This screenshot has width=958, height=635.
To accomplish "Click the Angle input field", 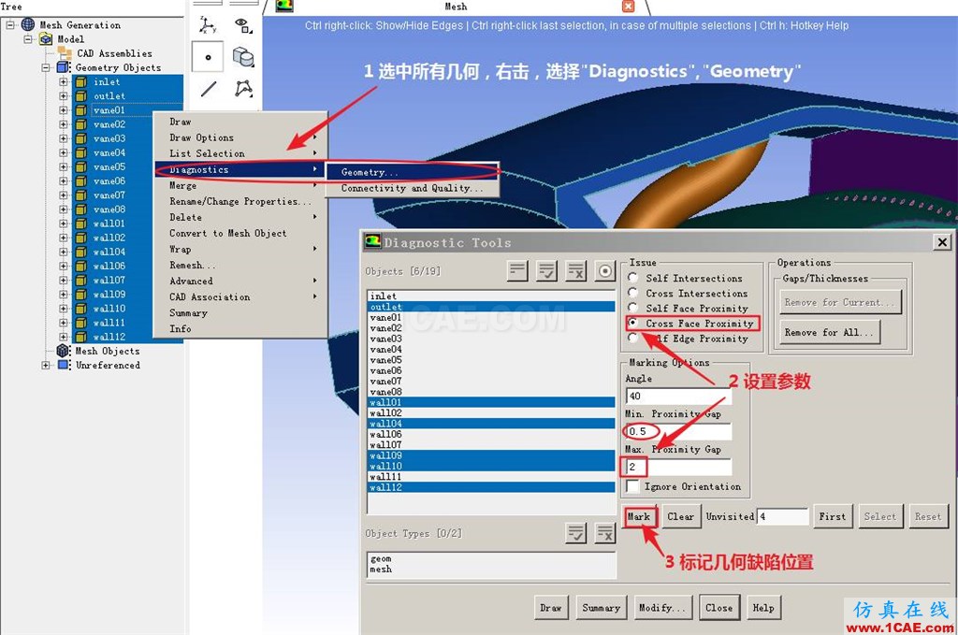I will (678, 396).
